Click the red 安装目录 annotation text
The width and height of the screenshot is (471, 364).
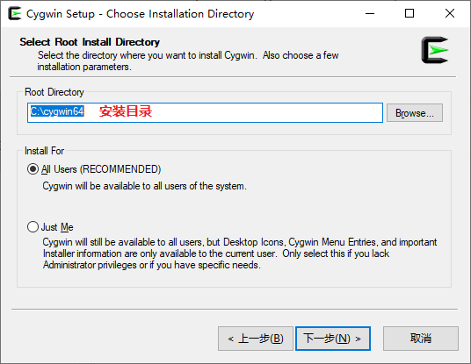coord(126,111)
